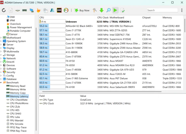Click the user accounts icon
The width and height of the screenshot is (186, 134).
52,10
